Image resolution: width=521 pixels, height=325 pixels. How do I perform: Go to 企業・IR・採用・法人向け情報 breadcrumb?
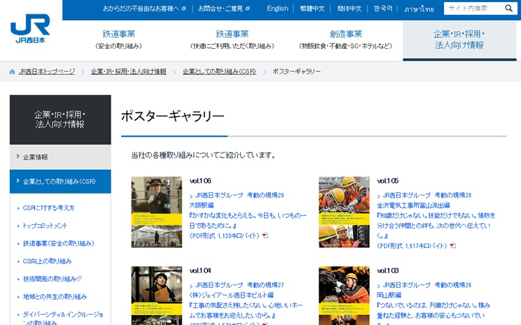click(128, 72)
